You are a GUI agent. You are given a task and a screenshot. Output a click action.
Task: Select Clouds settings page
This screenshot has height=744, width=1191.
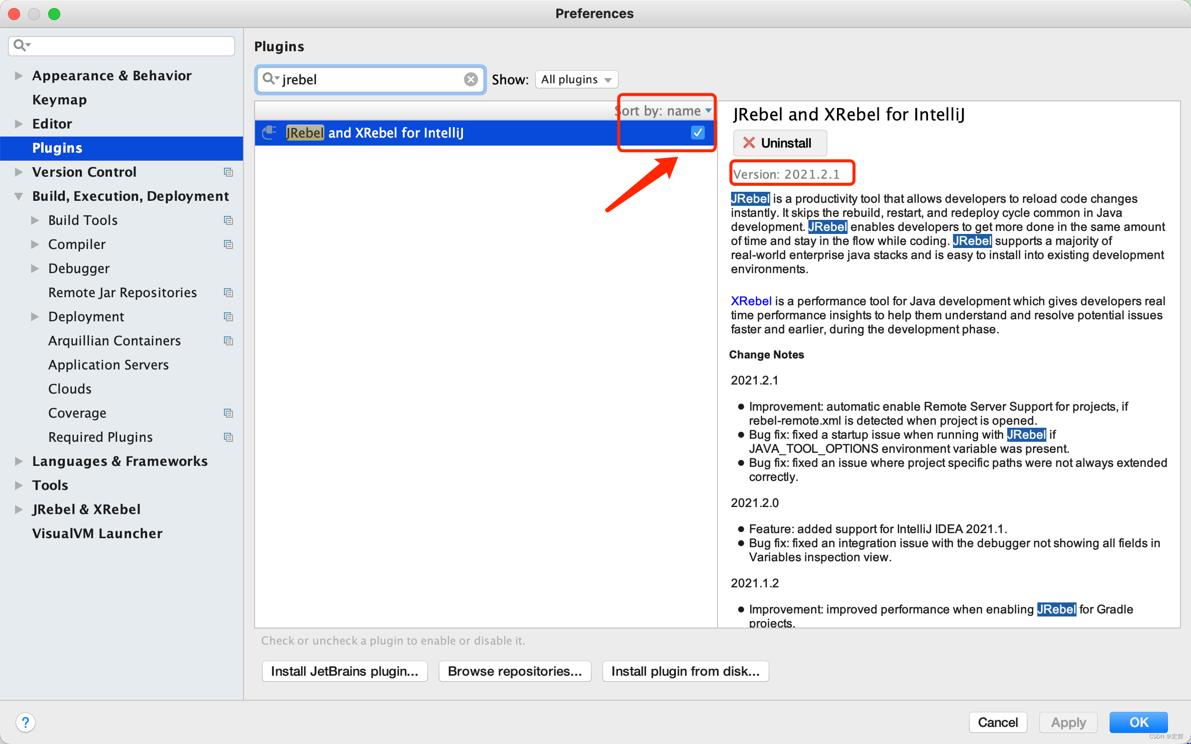[70, 389]
